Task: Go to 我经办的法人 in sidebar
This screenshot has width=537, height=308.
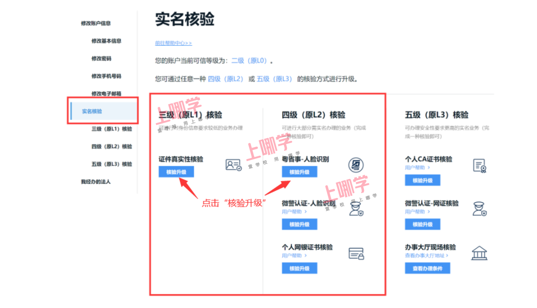Action: (x=96, y=182)
